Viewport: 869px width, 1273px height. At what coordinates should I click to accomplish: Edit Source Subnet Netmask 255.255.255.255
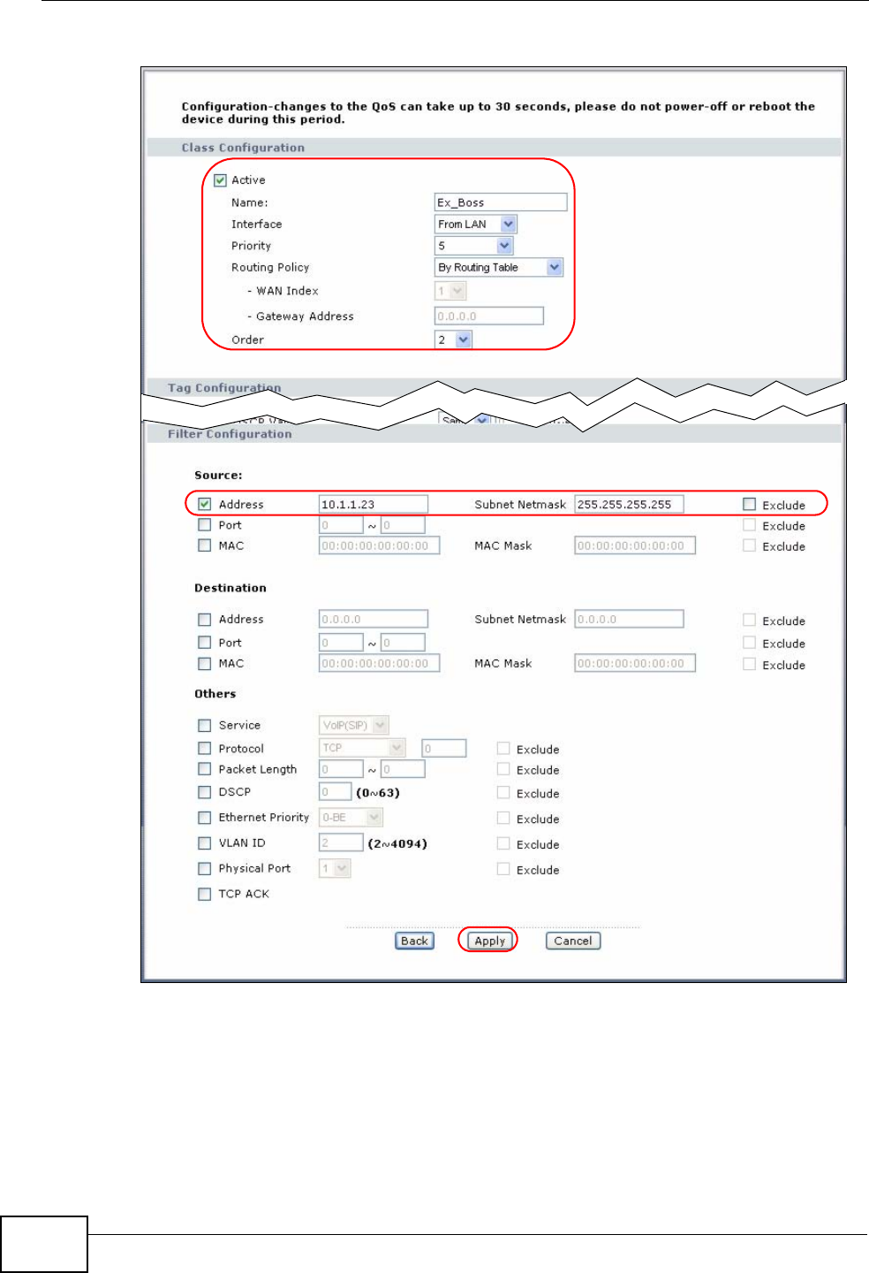pos(629,504)
